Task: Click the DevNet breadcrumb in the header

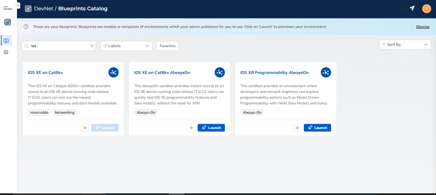Action: point(44,9)
